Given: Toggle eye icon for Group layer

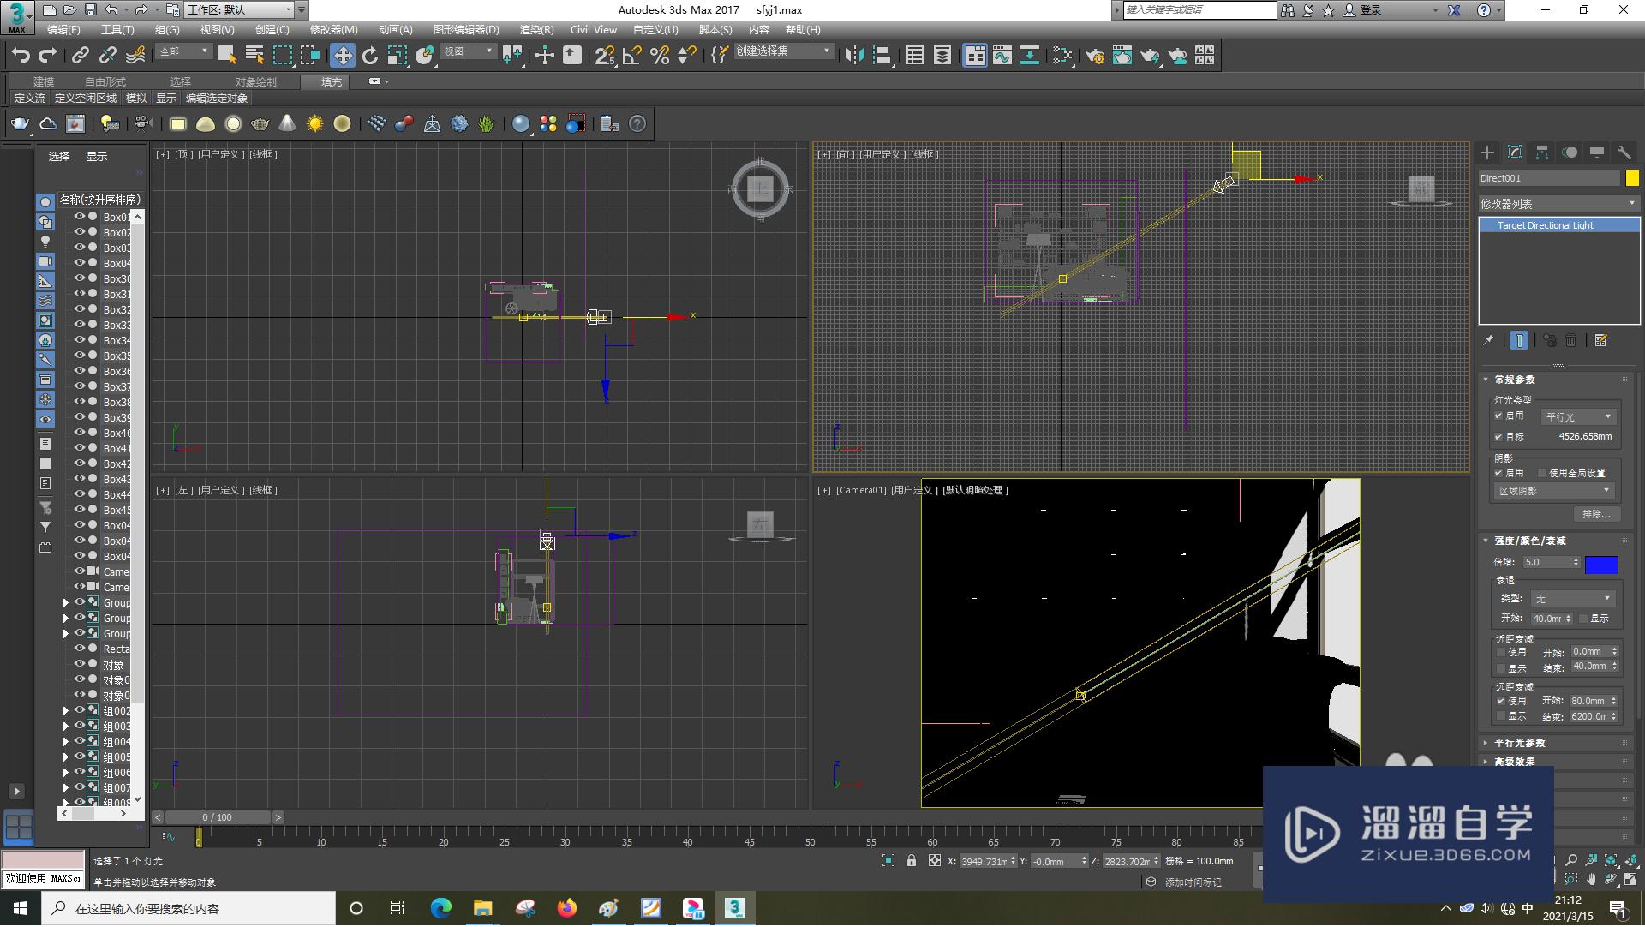Looking at the screenshot, I should [x=78, y=601].
